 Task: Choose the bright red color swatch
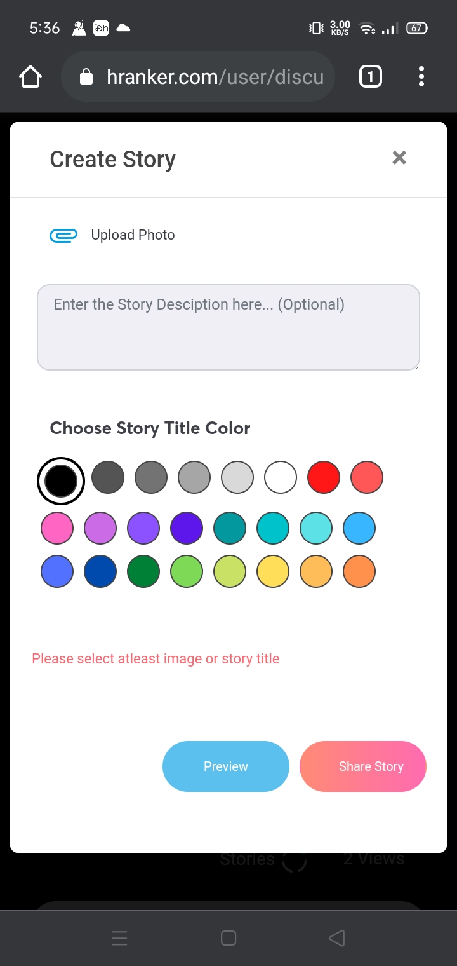pos(324,477)
